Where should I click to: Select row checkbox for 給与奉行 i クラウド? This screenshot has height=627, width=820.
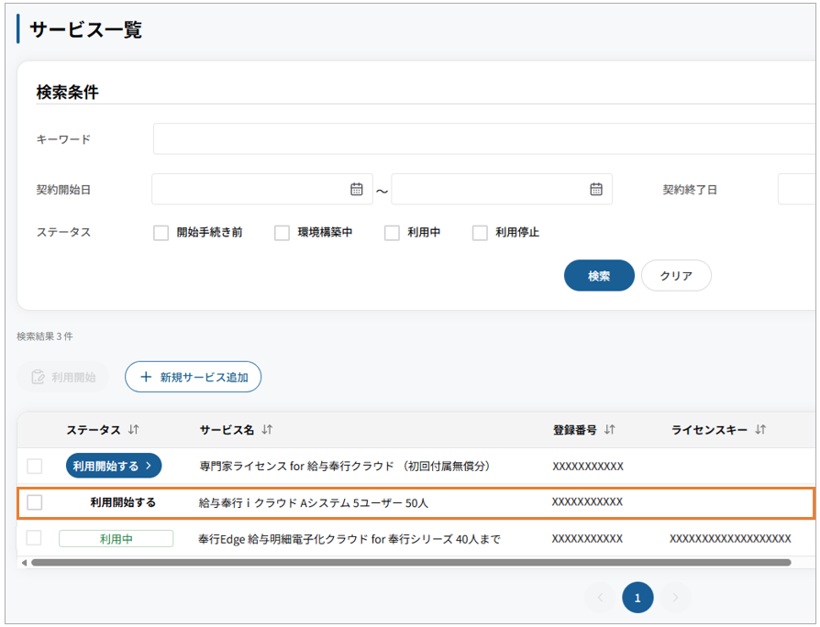[35, 502]
